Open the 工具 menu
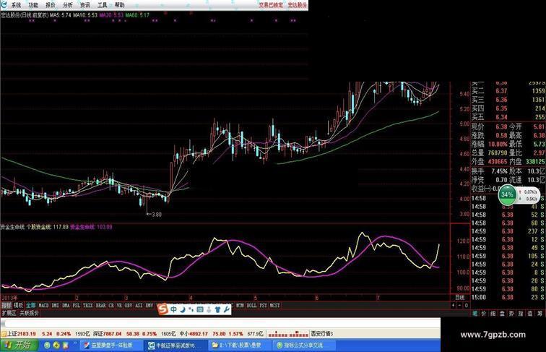Screen dimensions: 546x352 (x=102, y=5)
